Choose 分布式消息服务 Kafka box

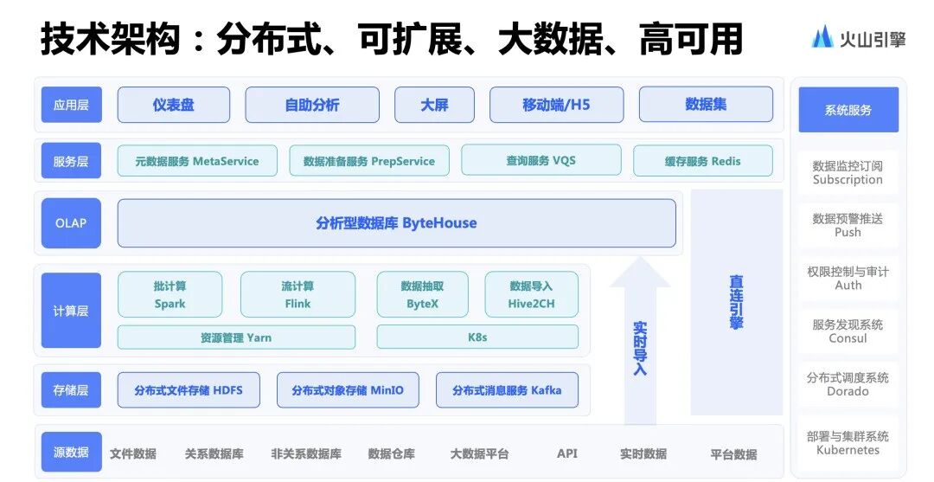[507, 390]
